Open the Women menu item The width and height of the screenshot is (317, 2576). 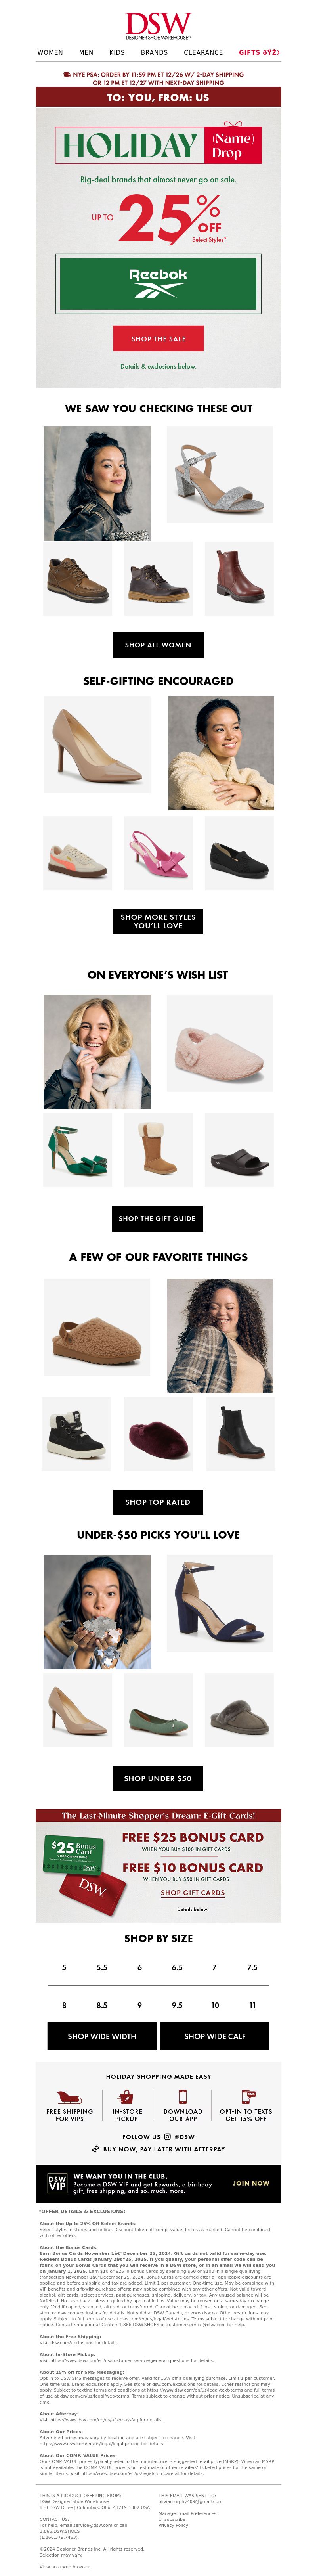coord(50,52)
